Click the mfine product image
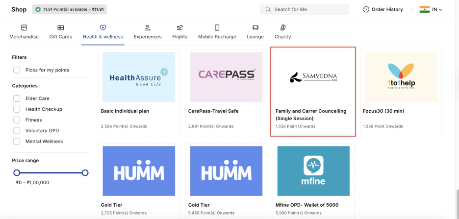This screenshot has width=459, height=219. point(313,171)
